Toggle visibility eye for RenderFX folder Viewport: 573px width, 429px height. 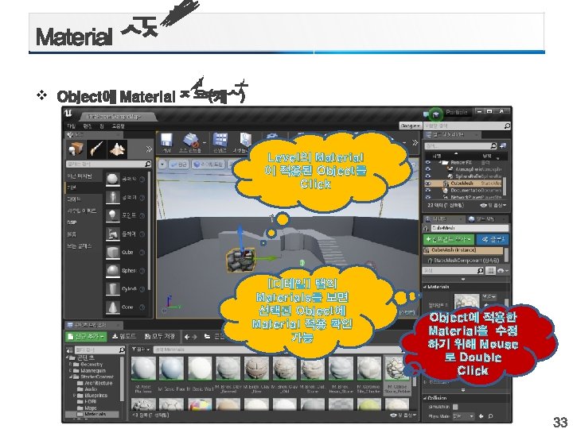point(428,163)
